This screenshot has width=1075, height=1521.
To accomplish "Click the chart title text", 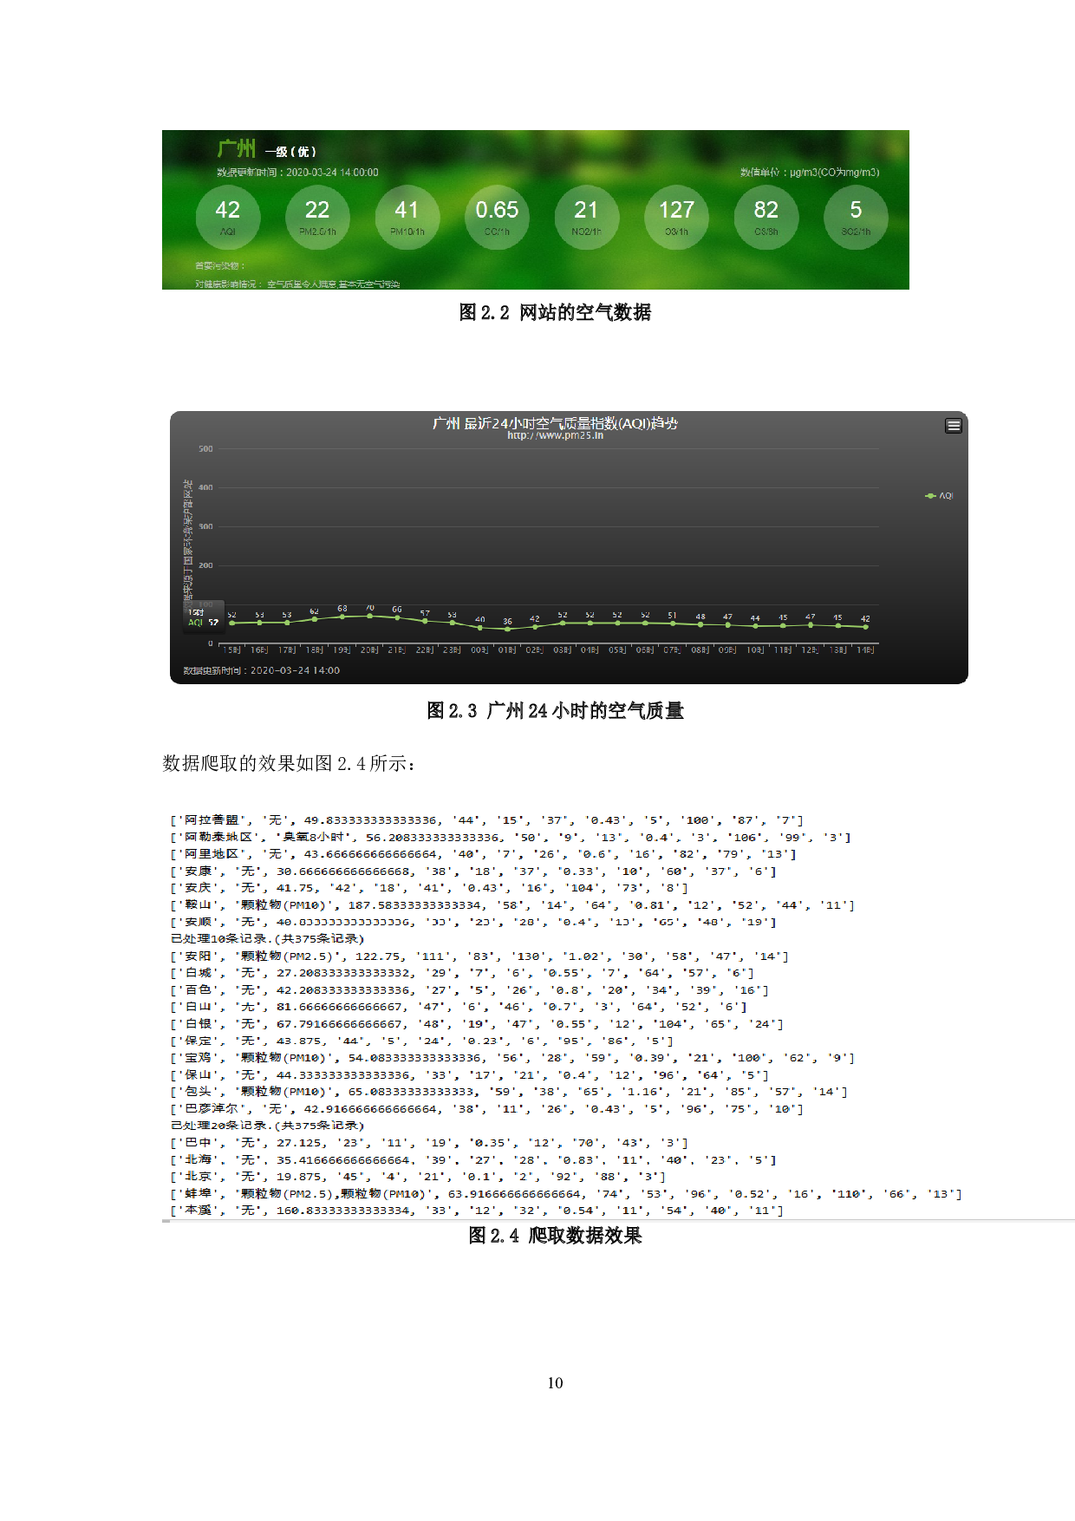I will pyautogui.click(x=555, y=423).
